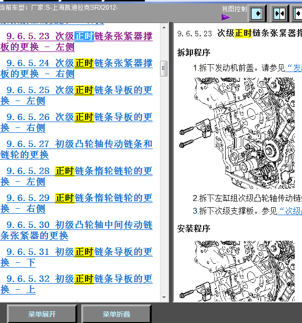
Task: Open link 9.6.5.25 次级正时链条导板的更换 左侧
Action: click(x=76, y=96)
